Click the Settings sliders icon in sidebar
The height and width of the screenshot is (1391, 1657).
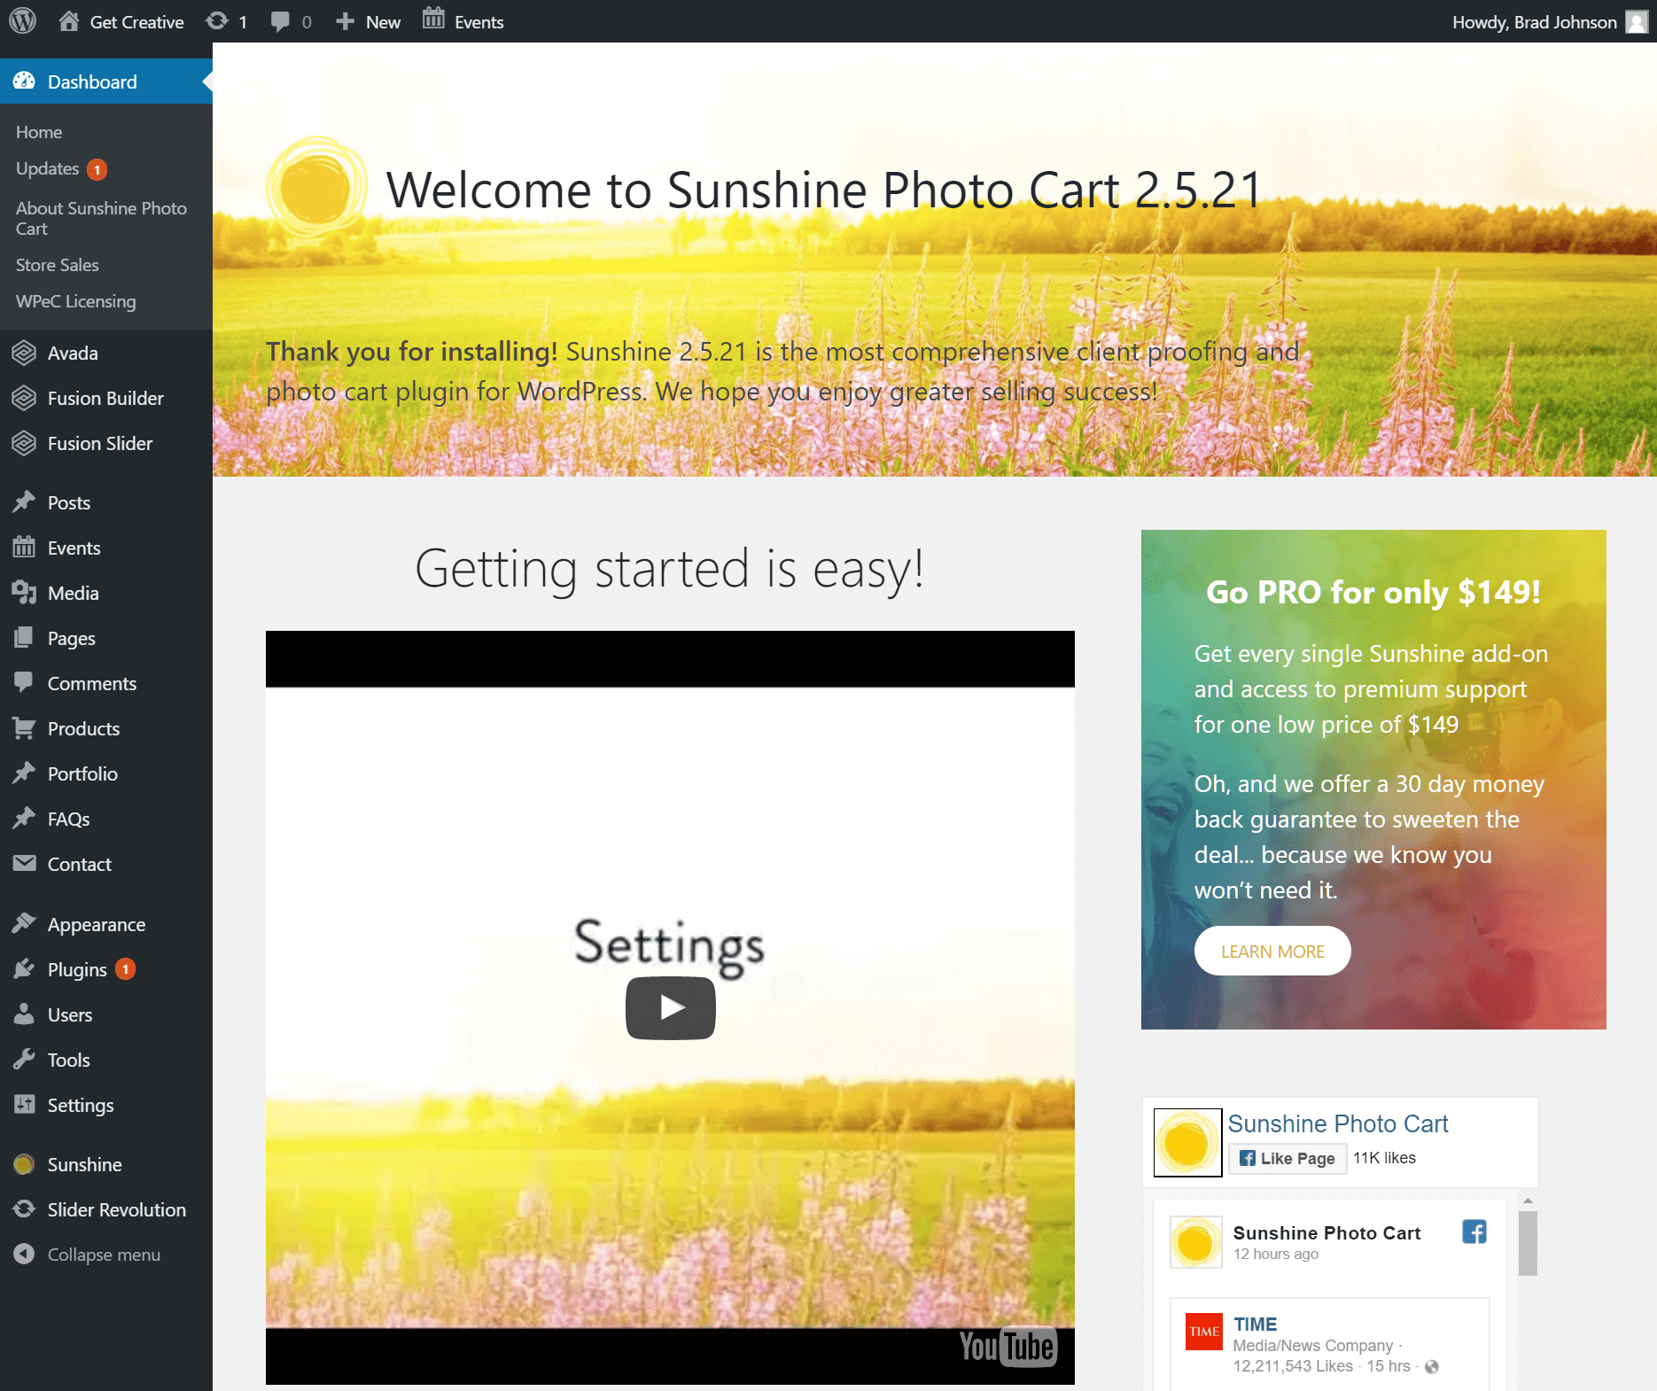tap(24, 1105)
